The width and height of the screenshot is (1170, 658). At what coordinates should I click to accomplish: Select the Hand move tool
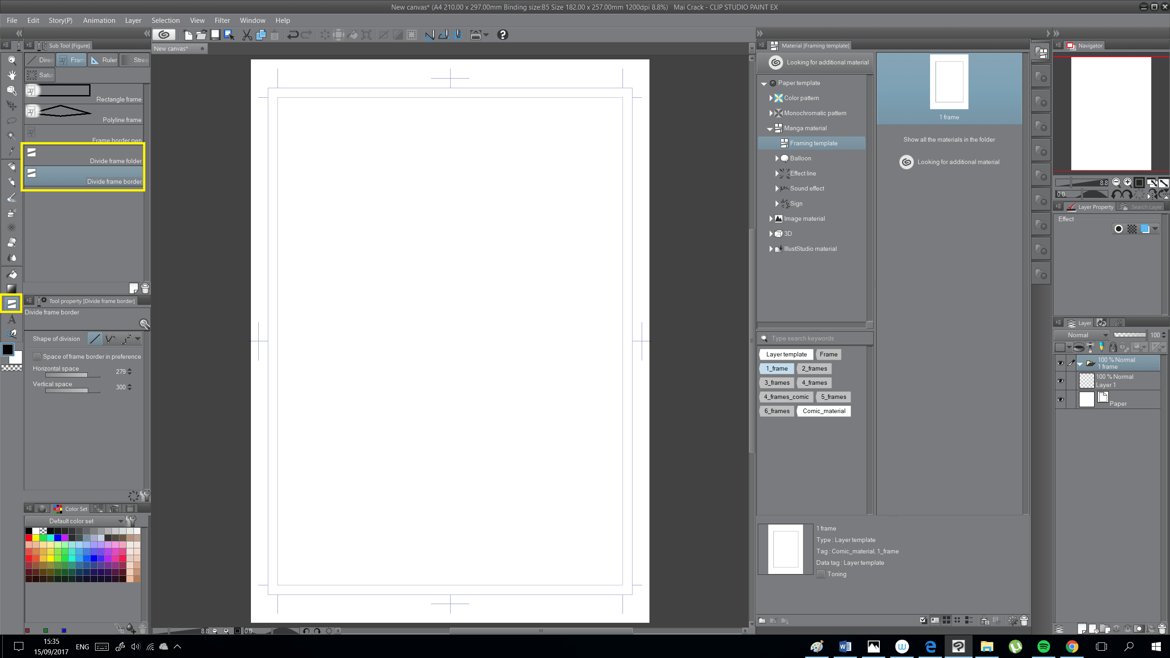(12, 75)
